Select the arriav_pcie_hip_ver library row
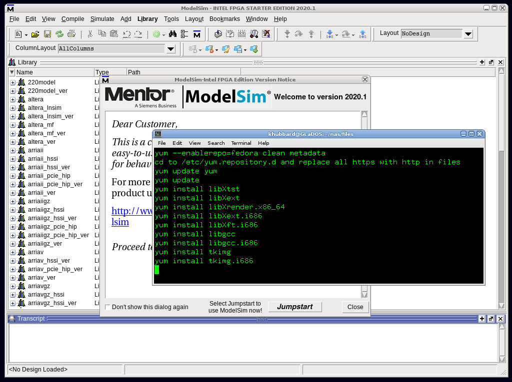The width and height of the screenshot is (512, 382). pos(55,269)
